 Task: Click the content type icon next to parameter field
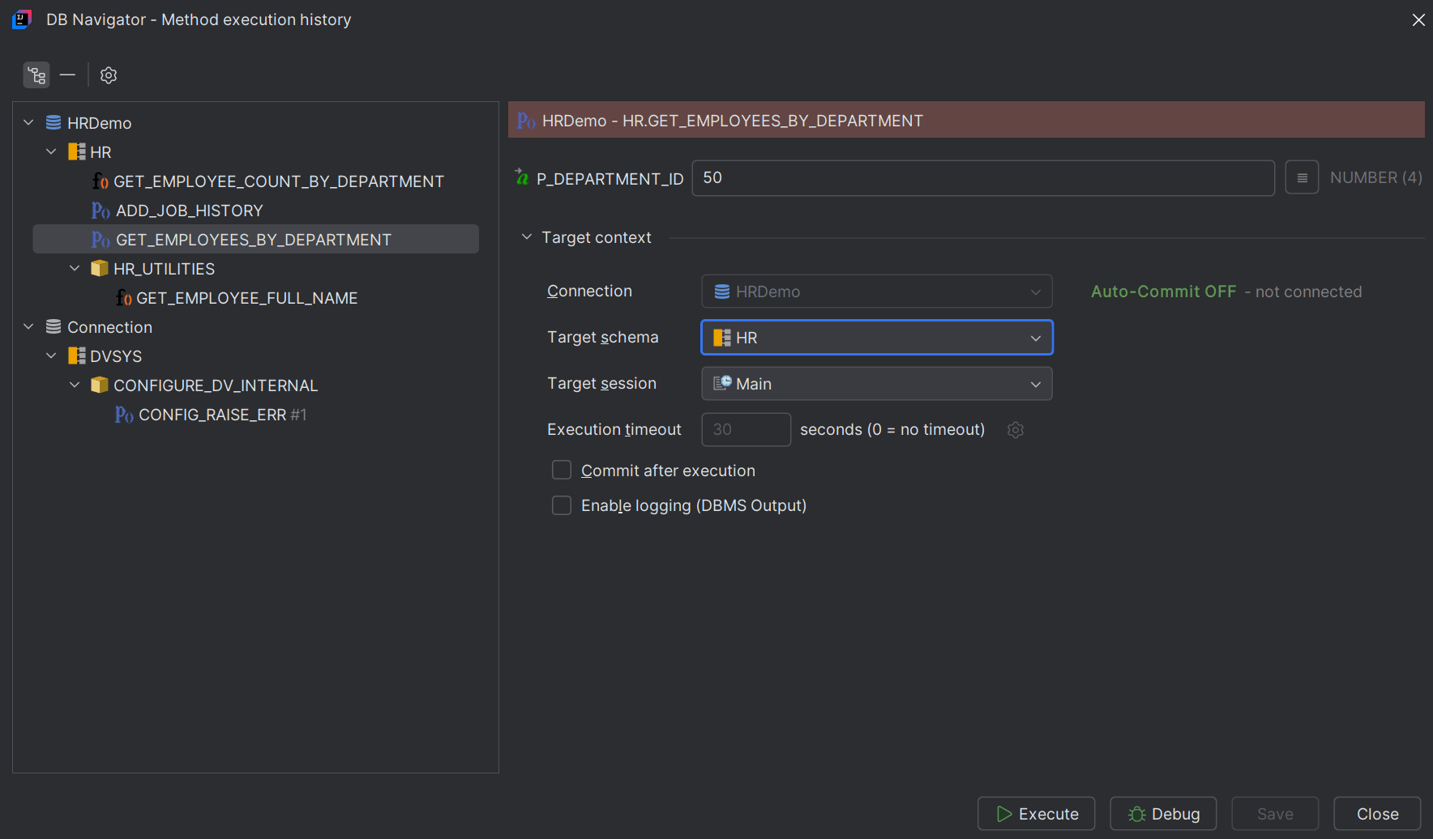pos(1301,177)
